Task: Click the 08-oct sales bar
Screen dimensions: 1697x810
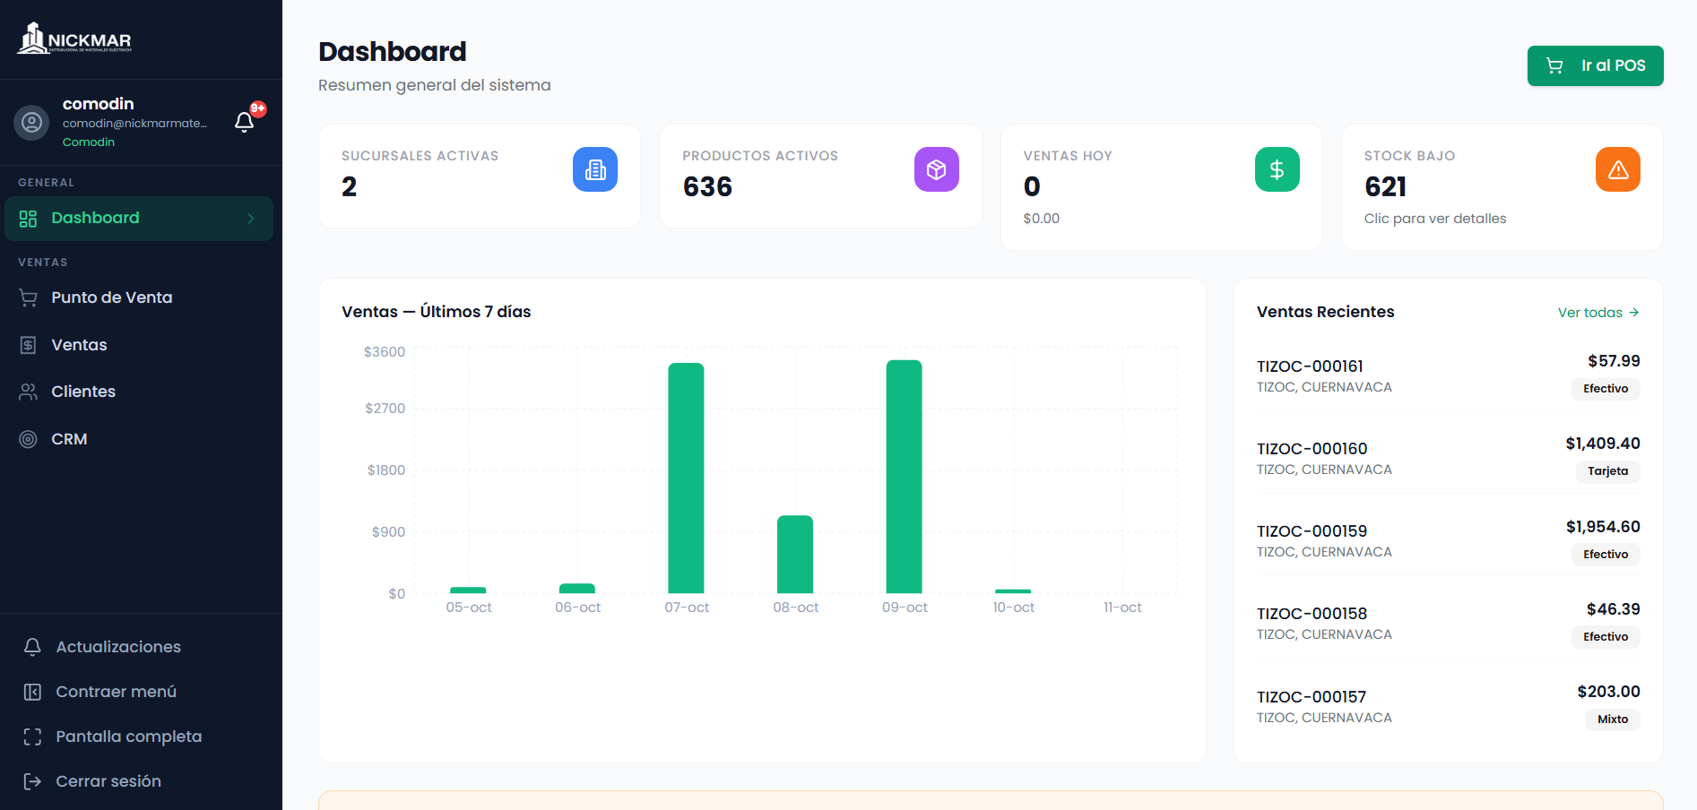Action: pyautogui.click(x=795, y=554)
